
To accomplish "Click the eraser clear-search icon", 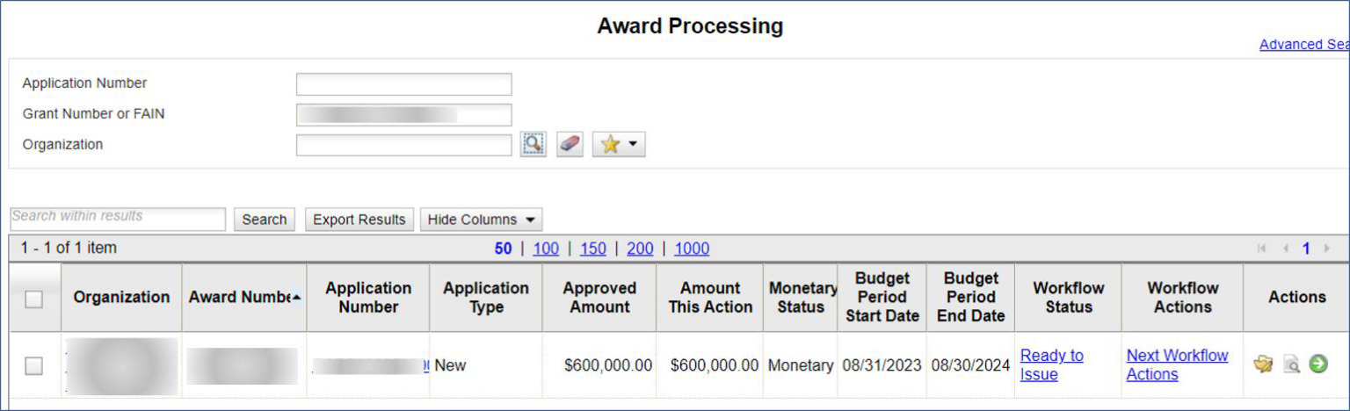I will [570, 145].
